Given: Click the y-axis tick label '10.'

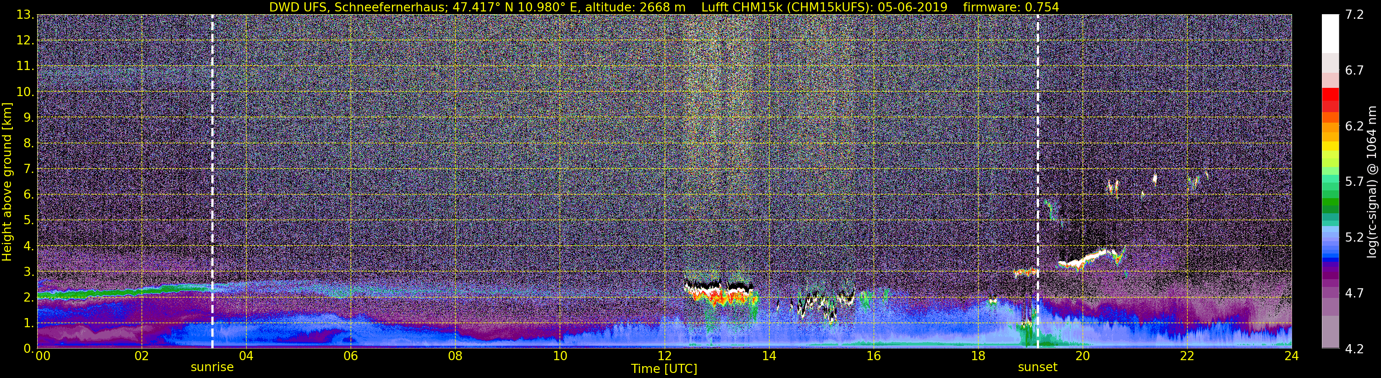Looking at the screenshot, I should tap(25, 92).
